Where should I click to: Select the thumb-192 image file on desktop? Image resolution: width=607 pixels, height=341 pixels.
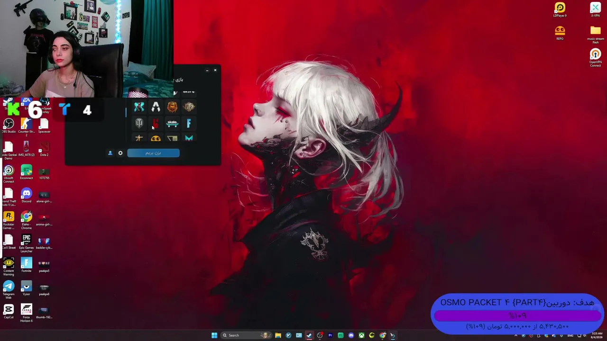click(44, 312)
